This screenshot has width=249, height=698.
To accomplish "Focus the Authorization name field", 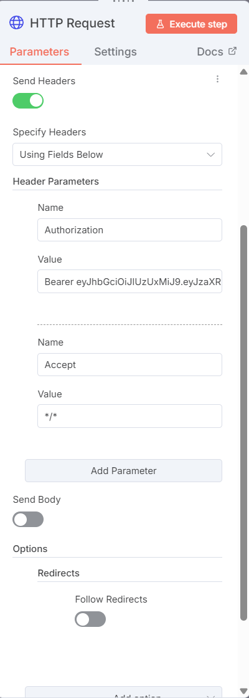I will point(129,230).
